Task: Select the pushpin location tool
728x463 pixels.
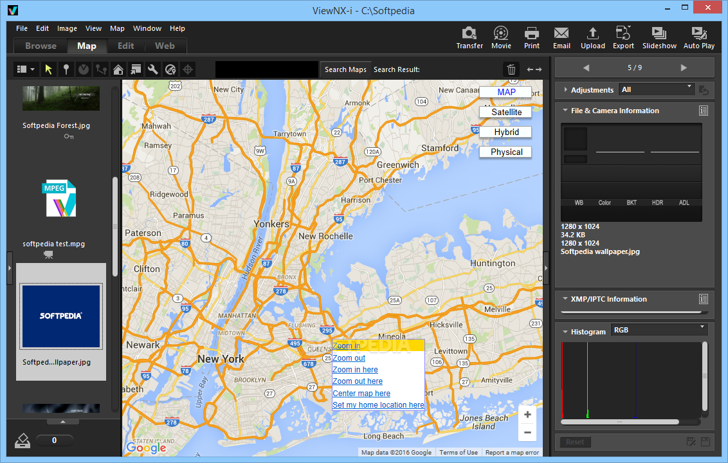Action: coord(66,69)
